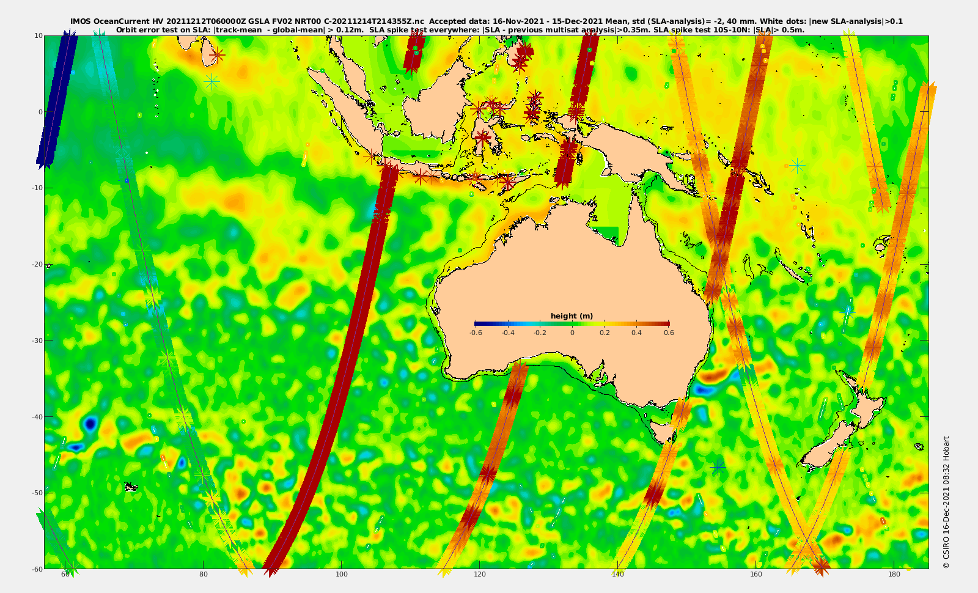Select the "0.4" colorbar tick label

click(637, 333)
